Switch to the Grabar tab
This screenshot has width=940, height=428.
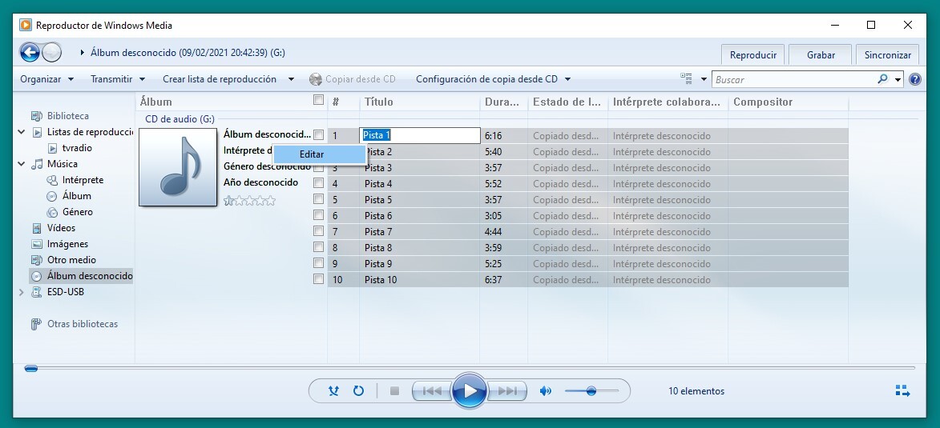pyautogui.click(x=821, y=54)
